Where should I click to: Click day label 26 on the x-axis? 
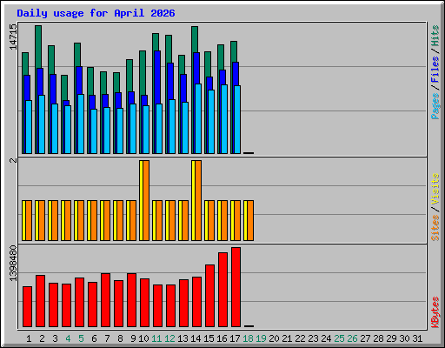352,338
